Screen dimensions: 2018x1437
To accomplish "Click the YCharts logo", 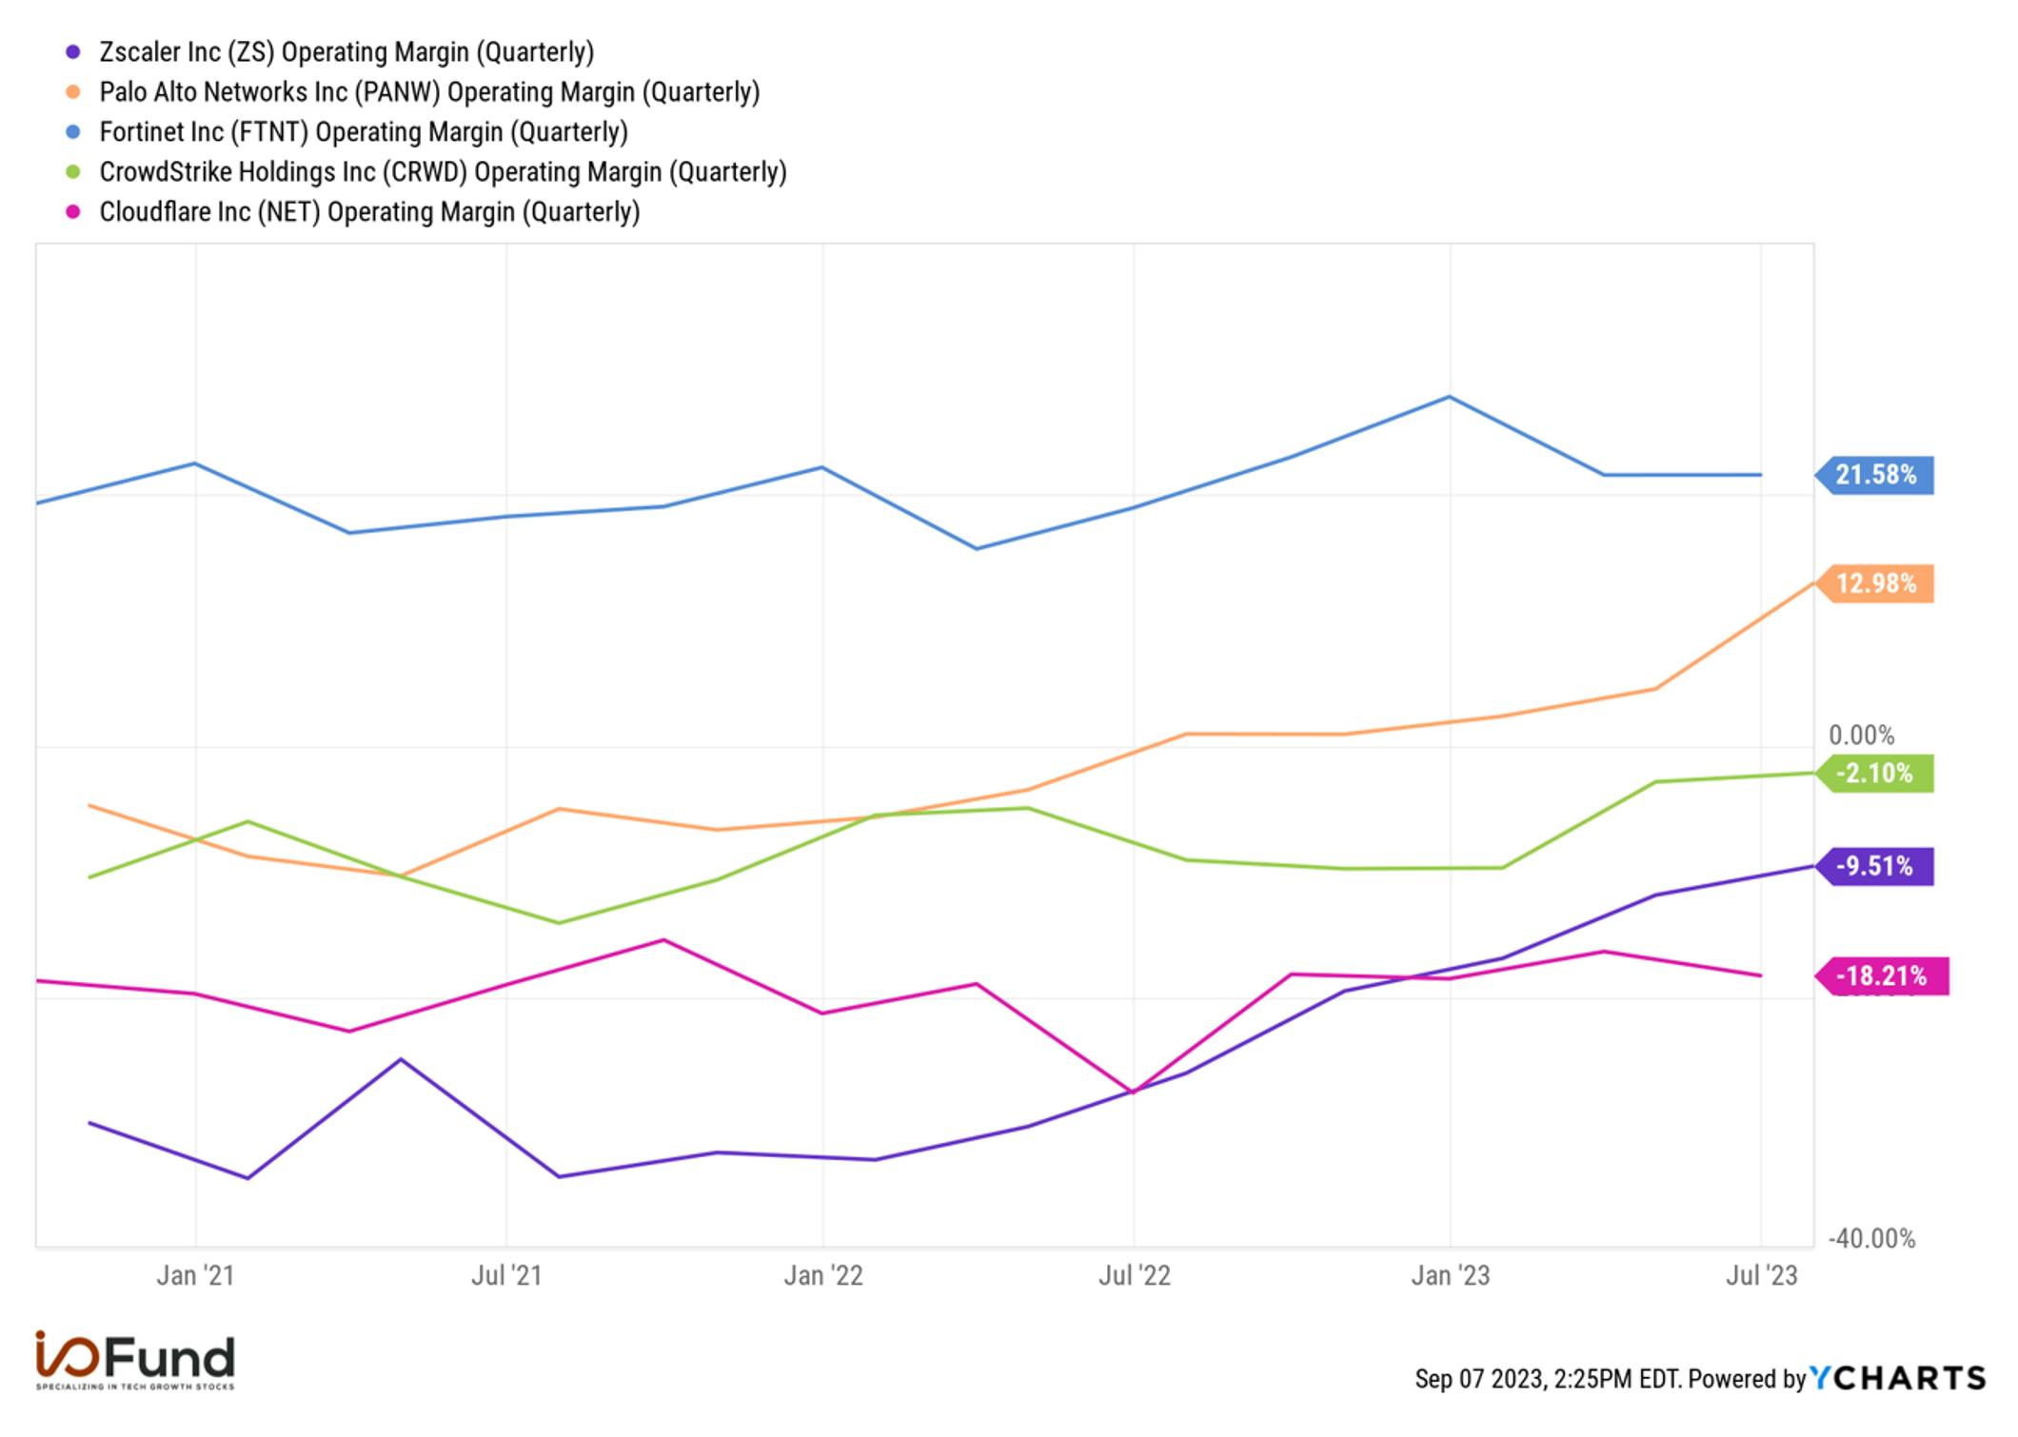I will pos(1897,1378).
